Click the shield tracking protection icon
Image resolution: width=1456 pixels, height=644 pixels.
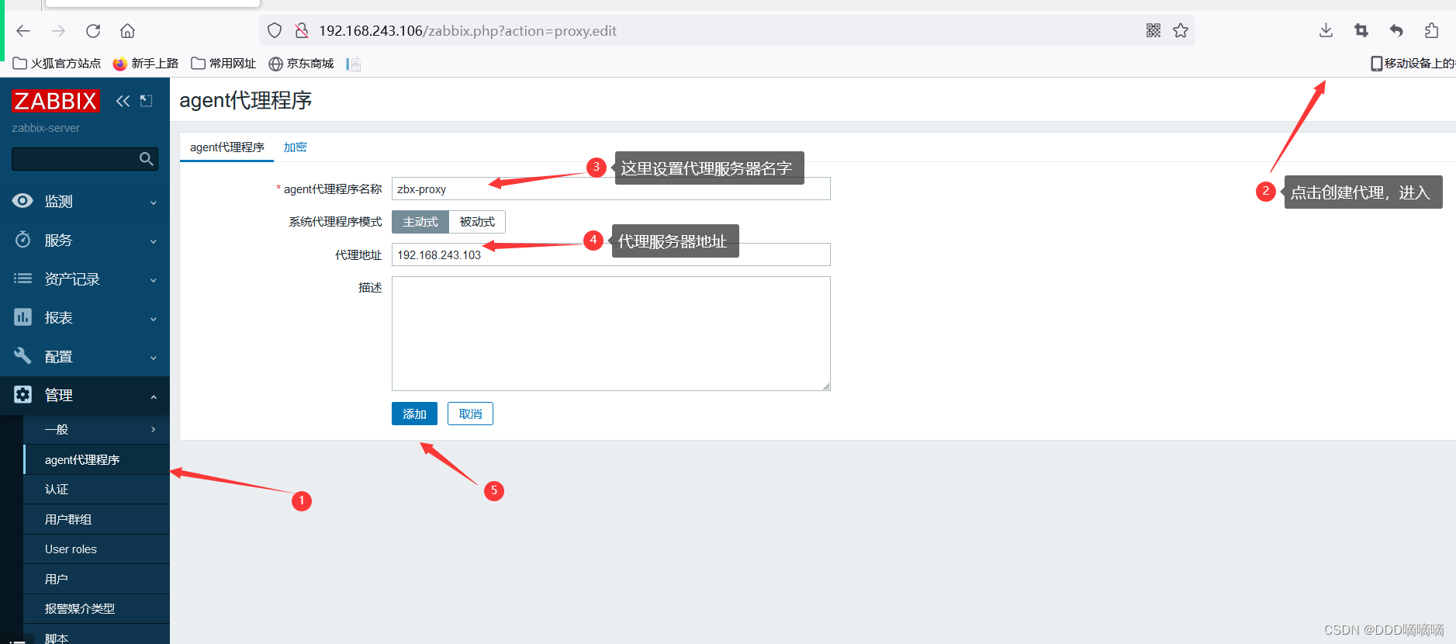click(x=275, y=31)
